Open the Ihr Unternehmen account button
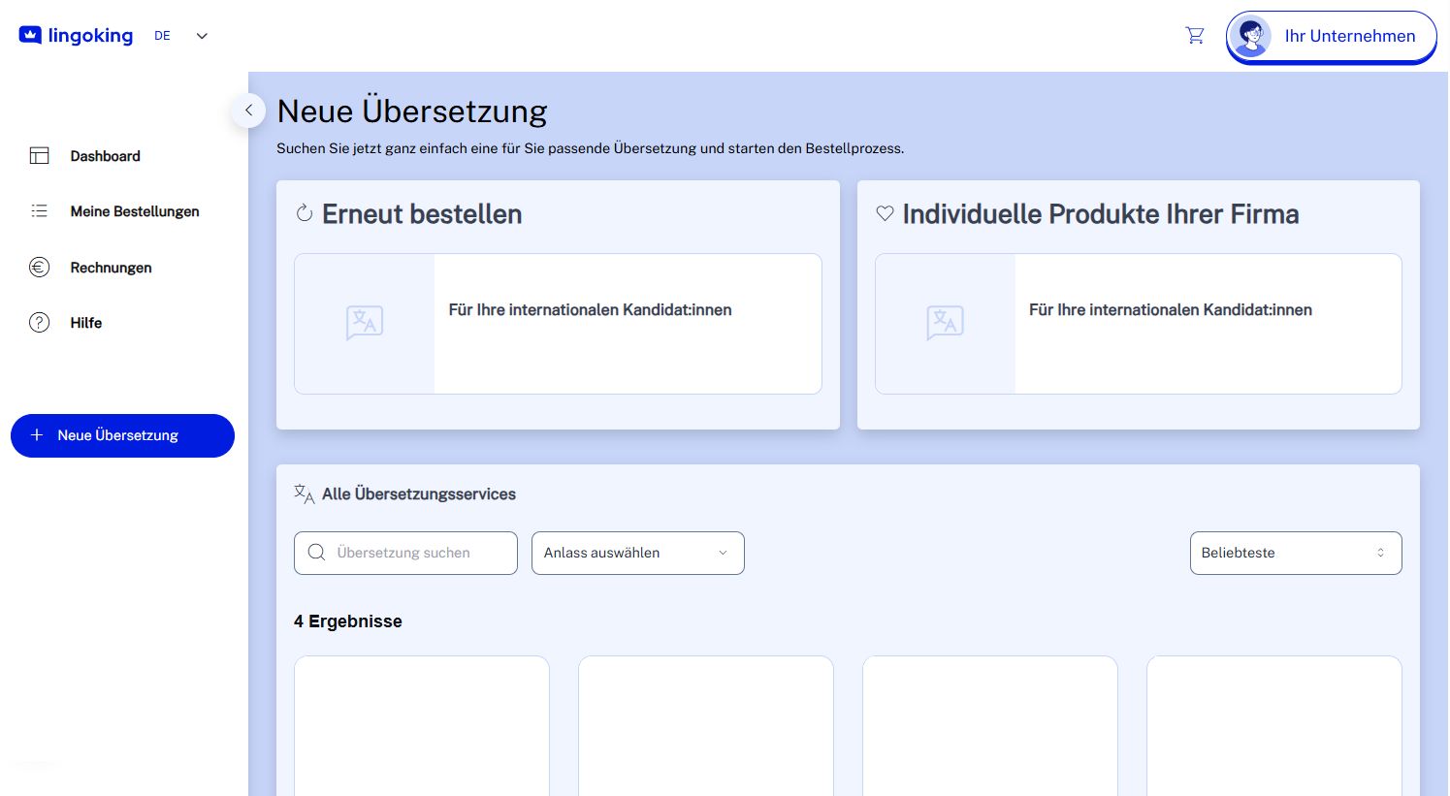Viewport: 1450px width, 796px height. pos(1348,37)
